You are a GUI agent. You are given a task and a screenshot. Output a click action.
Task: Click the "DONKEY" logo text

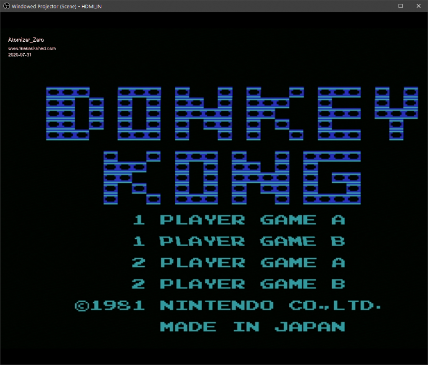point(232,114)
